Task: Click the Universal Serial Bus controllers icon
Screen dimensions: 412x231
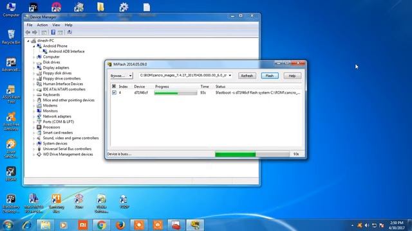Action: point(39,149)
